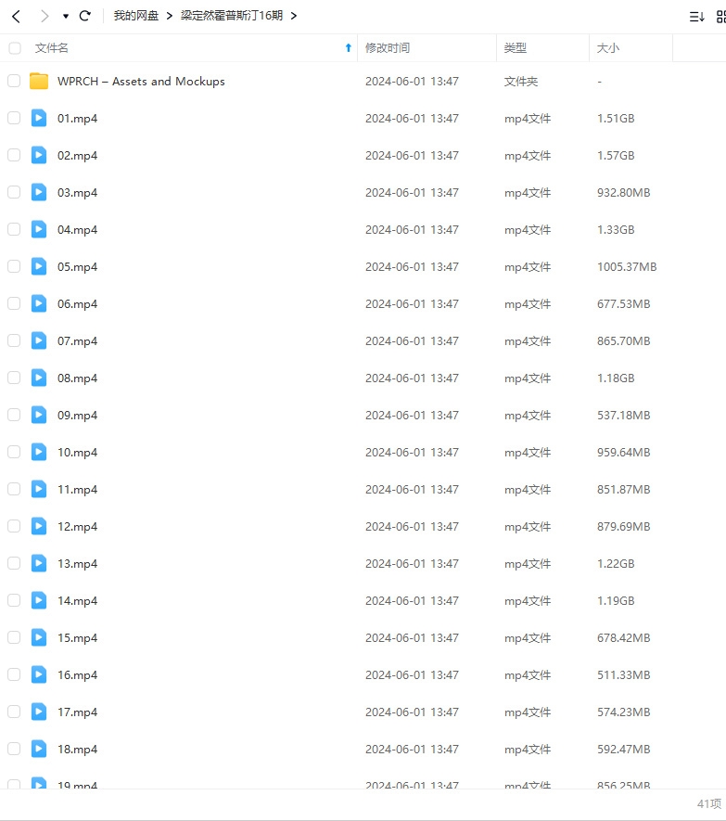Click the WPRCH folder icon
The width and height of the screenshot is (726, 821).
(x=38, y=81)
